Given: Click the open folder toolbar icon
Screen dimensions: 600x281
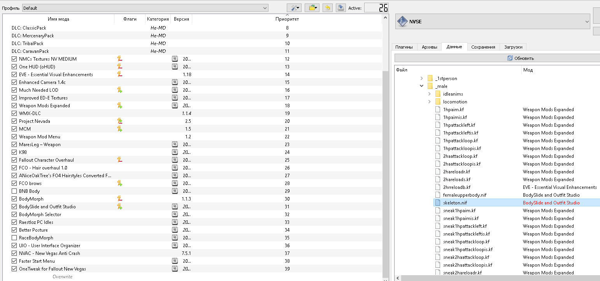Looking at the screenshot, I should [x=312, y=8].
